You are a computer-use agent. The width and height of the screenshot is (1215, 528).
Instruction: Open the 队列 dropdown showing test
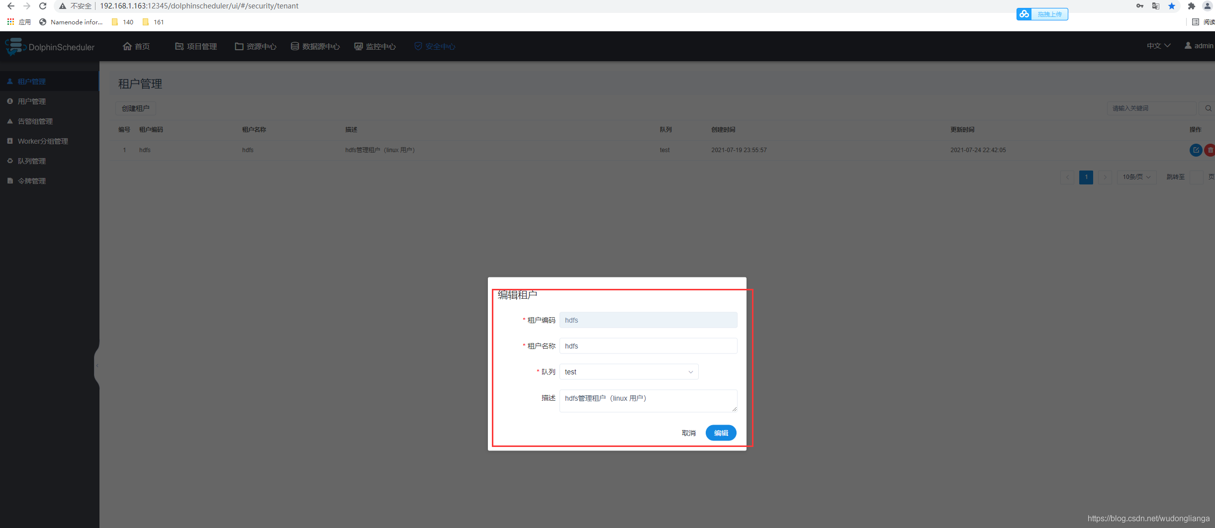pos(629,372)
